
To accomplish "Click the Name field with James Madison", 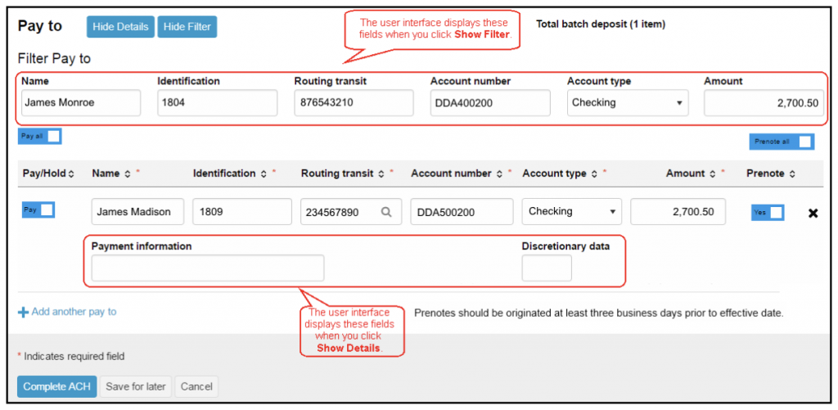I will pos(137,212).
